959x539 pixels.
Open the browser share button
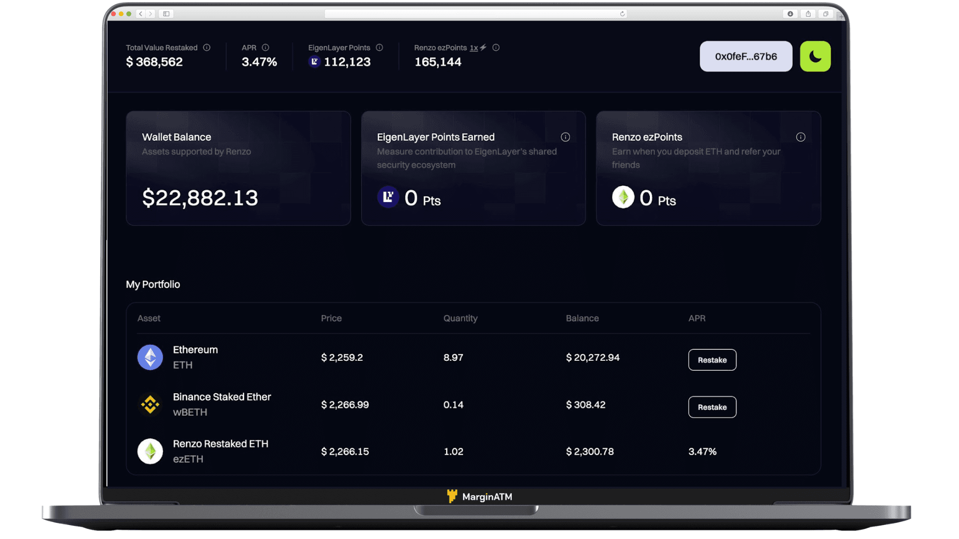(x=808, y=14)
